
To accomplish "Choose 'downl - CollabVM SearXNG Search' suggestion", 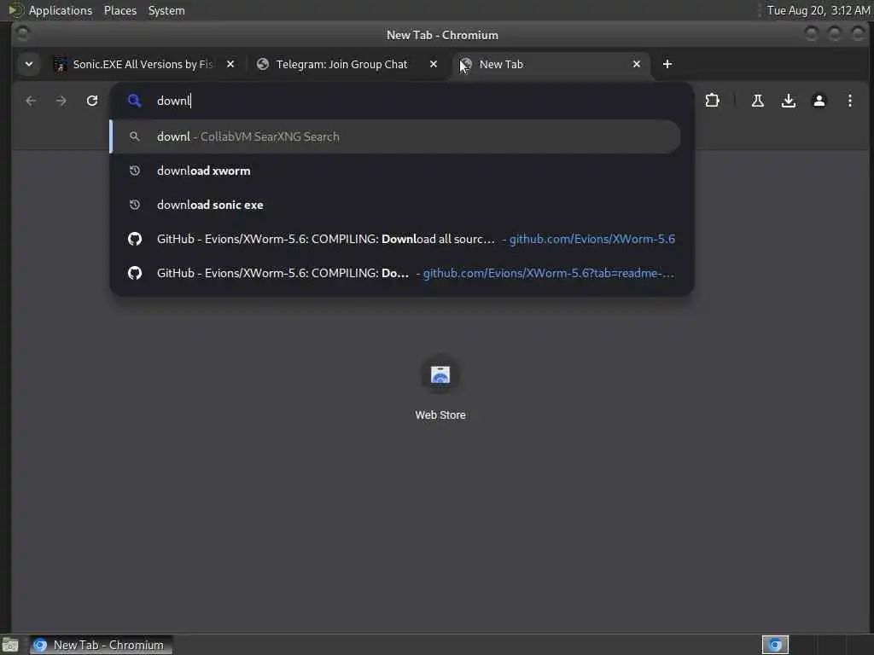I will tap(396, 136).
